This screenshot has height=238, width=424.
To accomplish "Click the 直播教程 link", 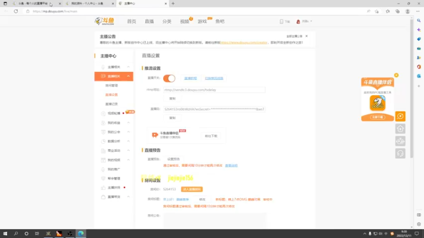I will click(190, 78).
